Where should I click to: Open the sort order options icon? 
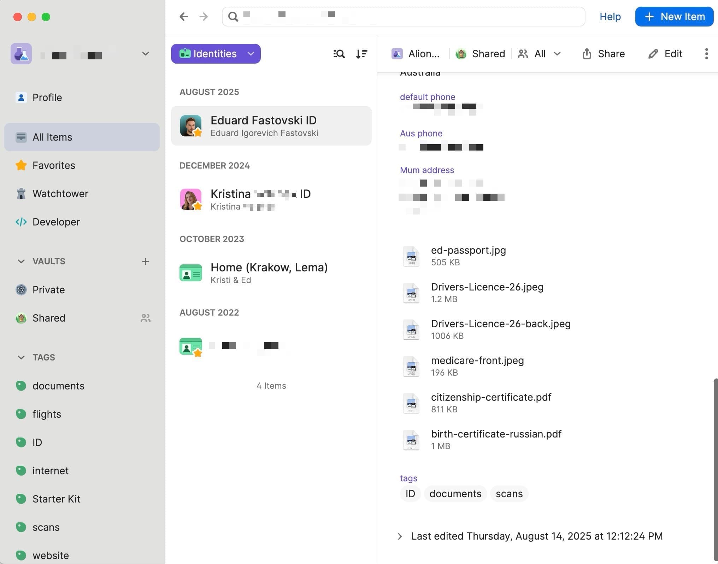pyautogui.click(x=361, y=54)
